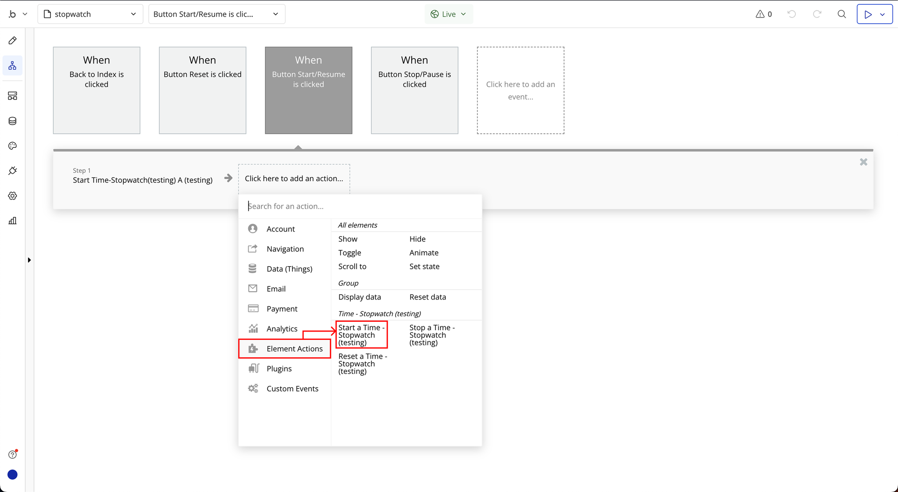Select Custom Events category
This screenshot has width=898, height=492.
[292, 389]
